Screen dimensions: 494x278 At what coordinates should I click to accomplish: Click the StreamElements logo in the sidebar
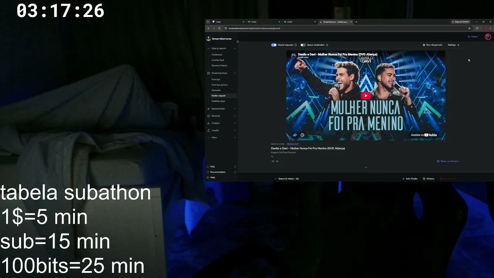click(219, 39)
